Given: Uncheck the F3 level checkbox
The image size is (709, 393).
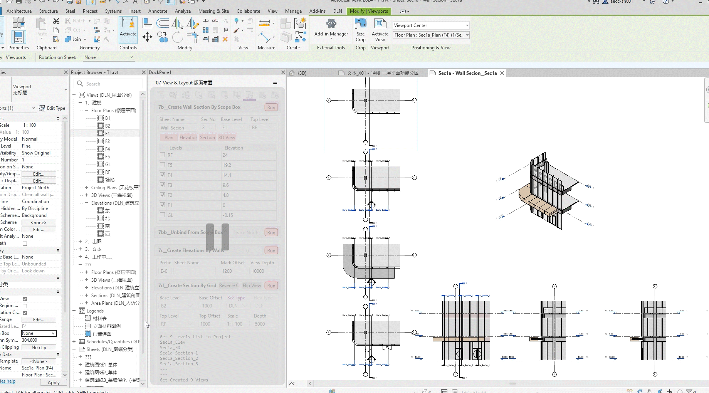Looking at the screenshot, I should pos(162,185).
